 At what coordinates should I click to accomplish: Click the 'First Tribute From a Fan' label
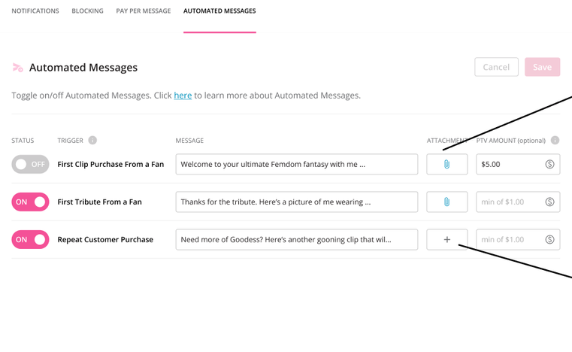(x=99, y=202)
